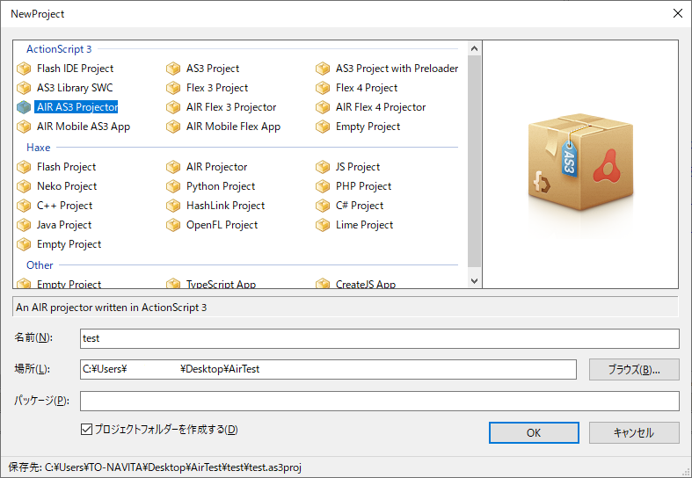Select the Flash IDE Project template icon
Viewport: 692px width, 478px height.
[24, 69]
